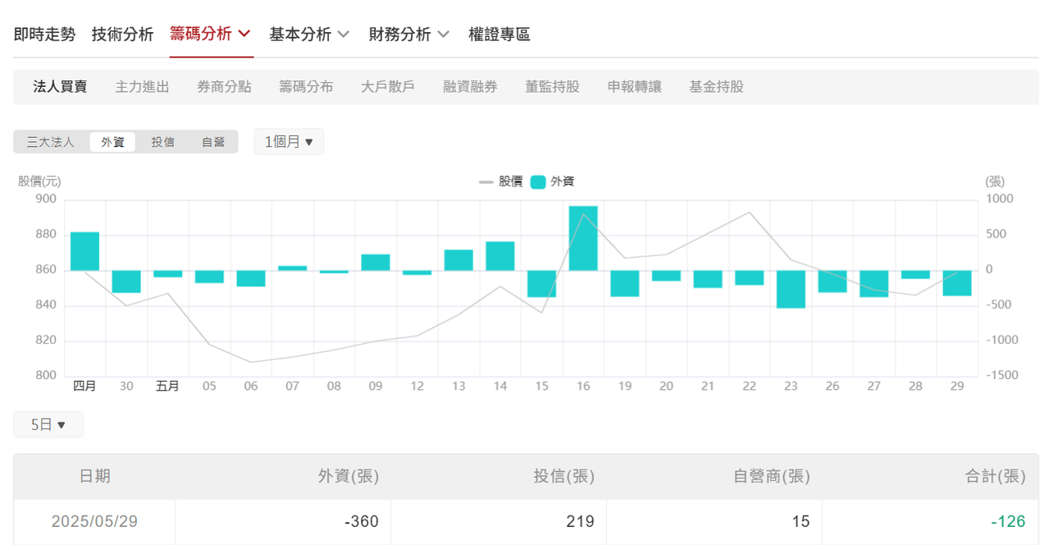
Task: Expand the 財務分析 menu
Action: (x=409, y=34)
